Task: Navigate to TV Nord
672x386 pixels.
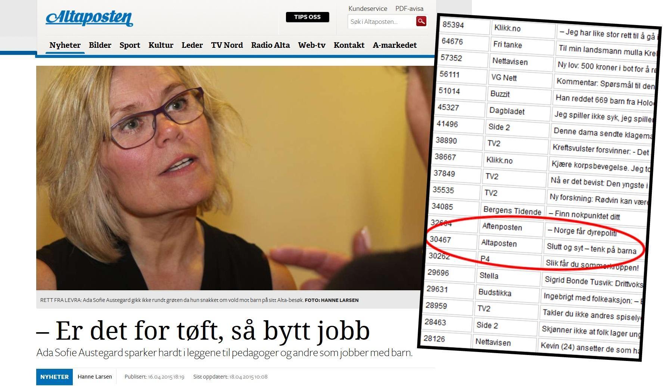Action: (227, 45)
